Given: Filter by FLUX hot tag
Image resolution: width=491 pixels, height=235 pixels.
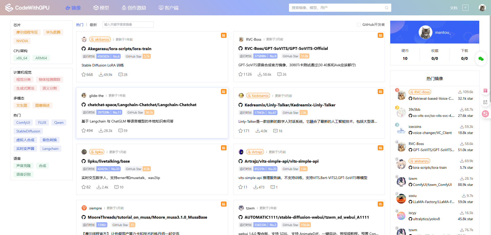Looking at the screenshot, I should 42,122.
